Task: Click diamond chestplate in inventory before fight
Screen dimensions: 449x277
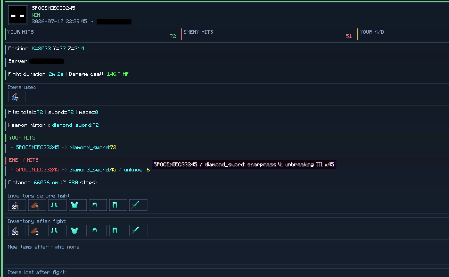Action: coord(78,205)
